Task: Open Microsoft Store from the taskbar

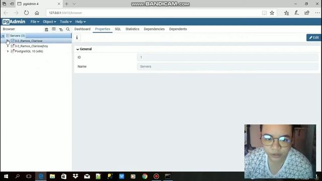Action: coord(64,176)
